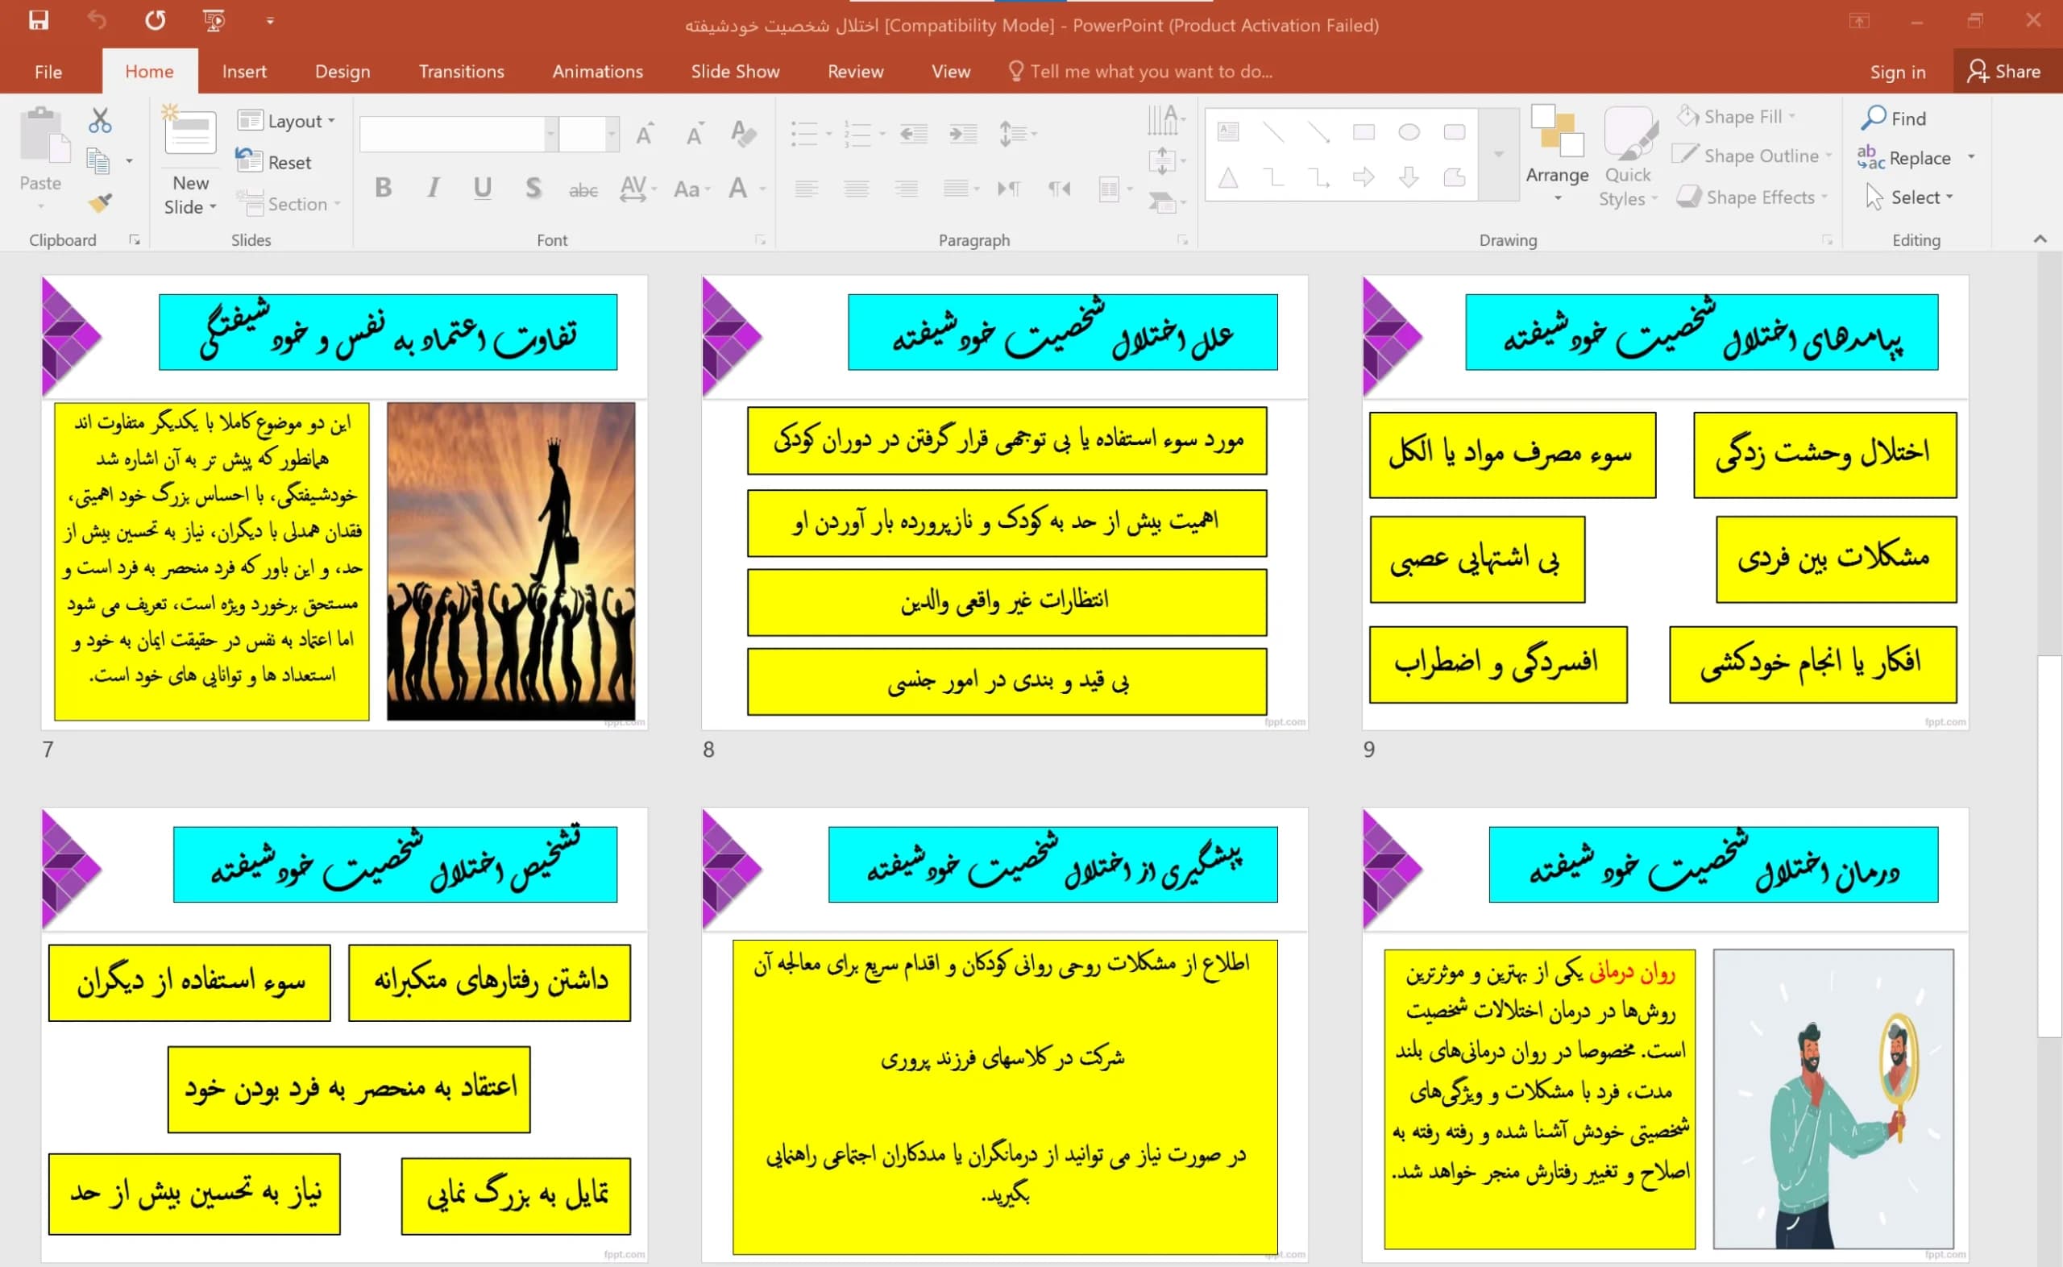Viewport: 2063px width, 1267px height.
Task: Click the Tell me what you want field
Action: point(1141,71)
